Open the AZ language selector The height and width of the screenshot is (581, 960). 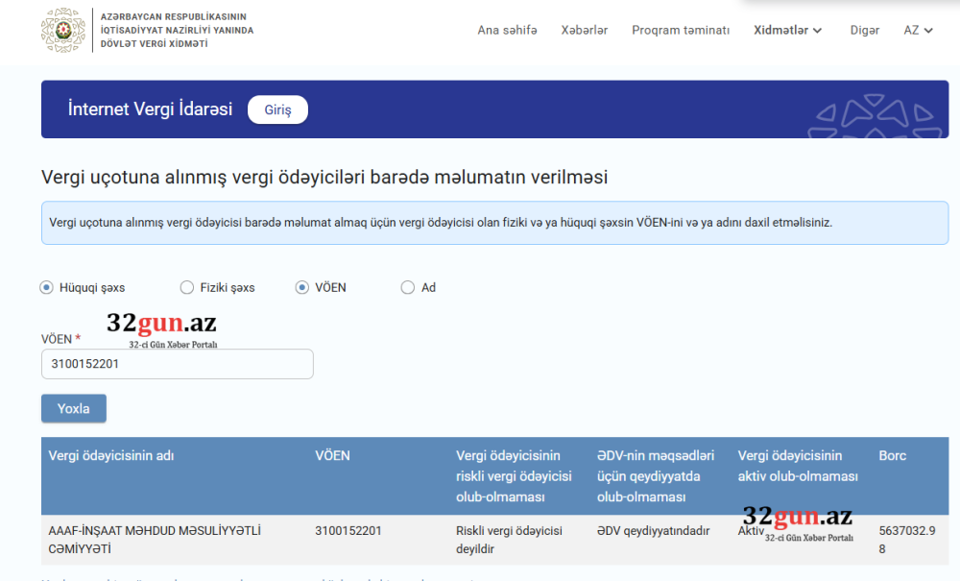pos(918,30)
